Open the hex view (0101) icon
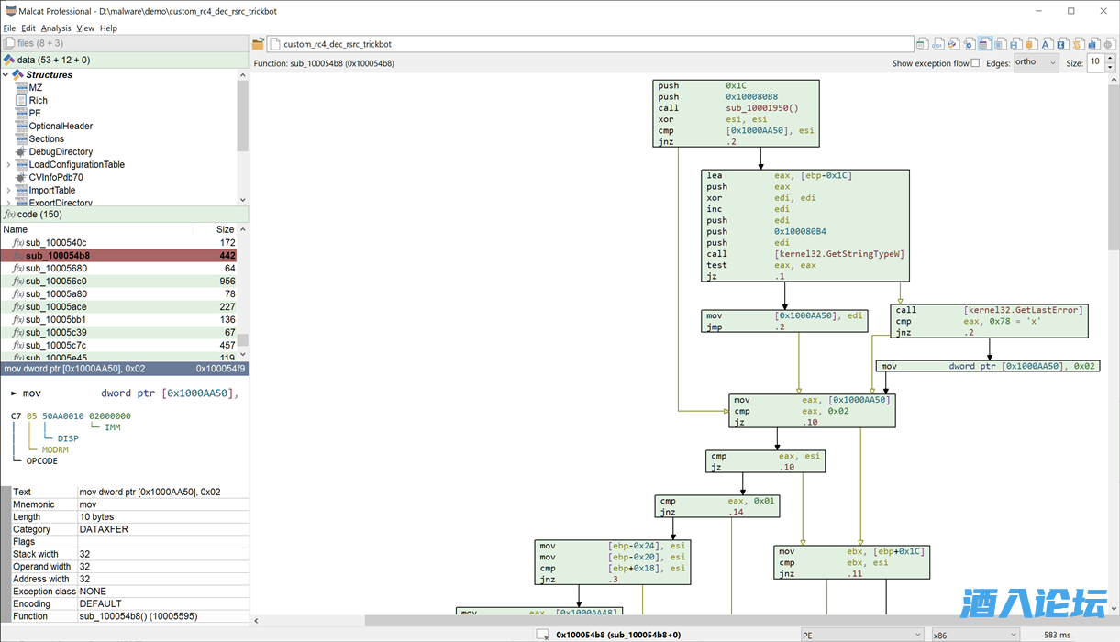The image size is (1120, 642). 937,44
